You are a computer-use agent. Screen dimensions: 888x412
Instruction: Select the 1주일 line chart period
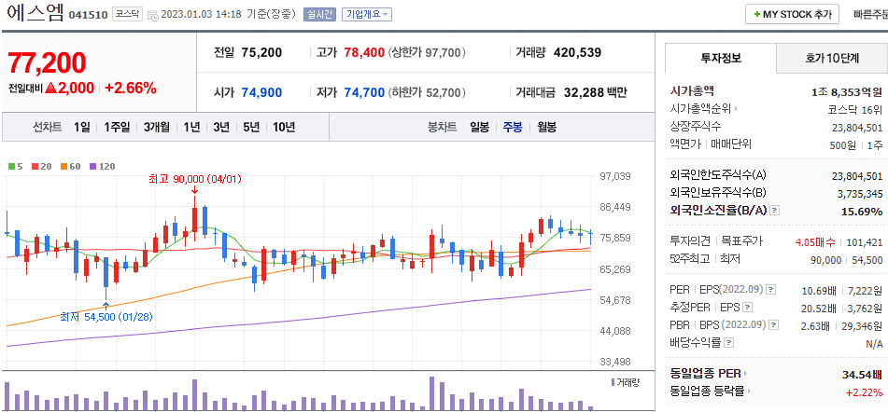[x=117, y=127]
